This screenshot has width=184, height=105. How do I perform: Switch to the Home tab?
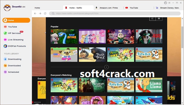[x=37, y=8]
